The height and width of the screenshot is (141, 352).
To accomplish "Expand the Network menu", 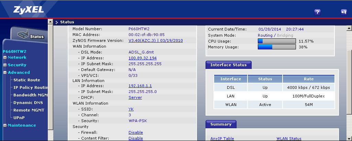I will tap(5, 57).
